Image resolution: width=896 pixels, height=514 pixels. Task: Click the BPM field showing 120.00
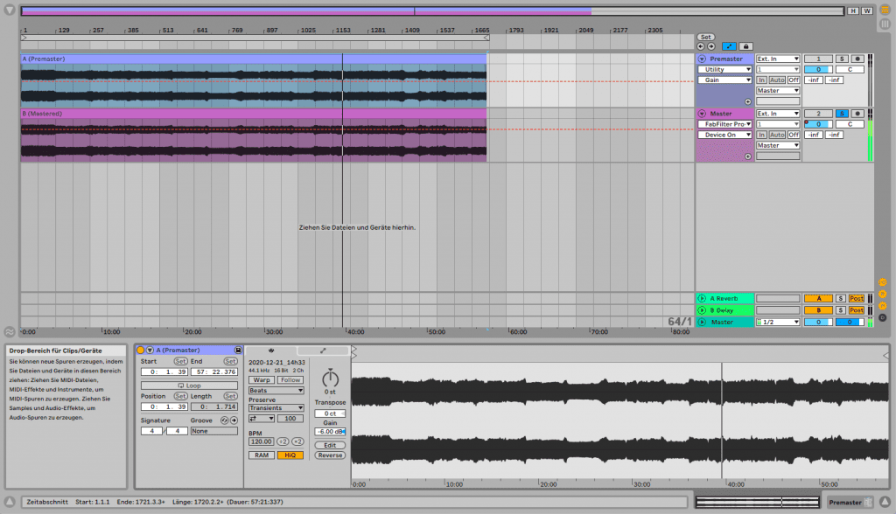point(261,441)
